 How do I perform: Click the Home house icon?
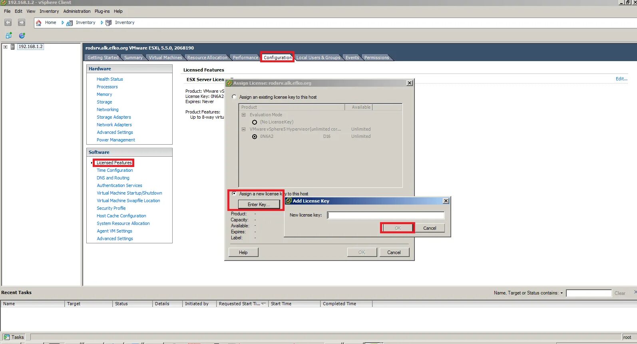pyautogui.click(x=39, y=23)
